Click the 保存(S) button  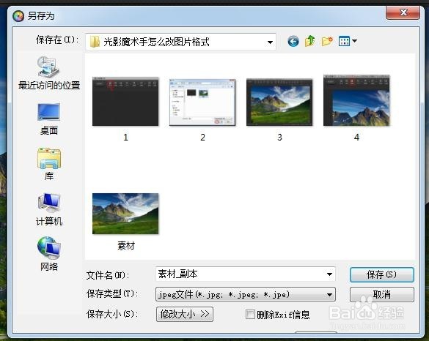coord(381,274)
